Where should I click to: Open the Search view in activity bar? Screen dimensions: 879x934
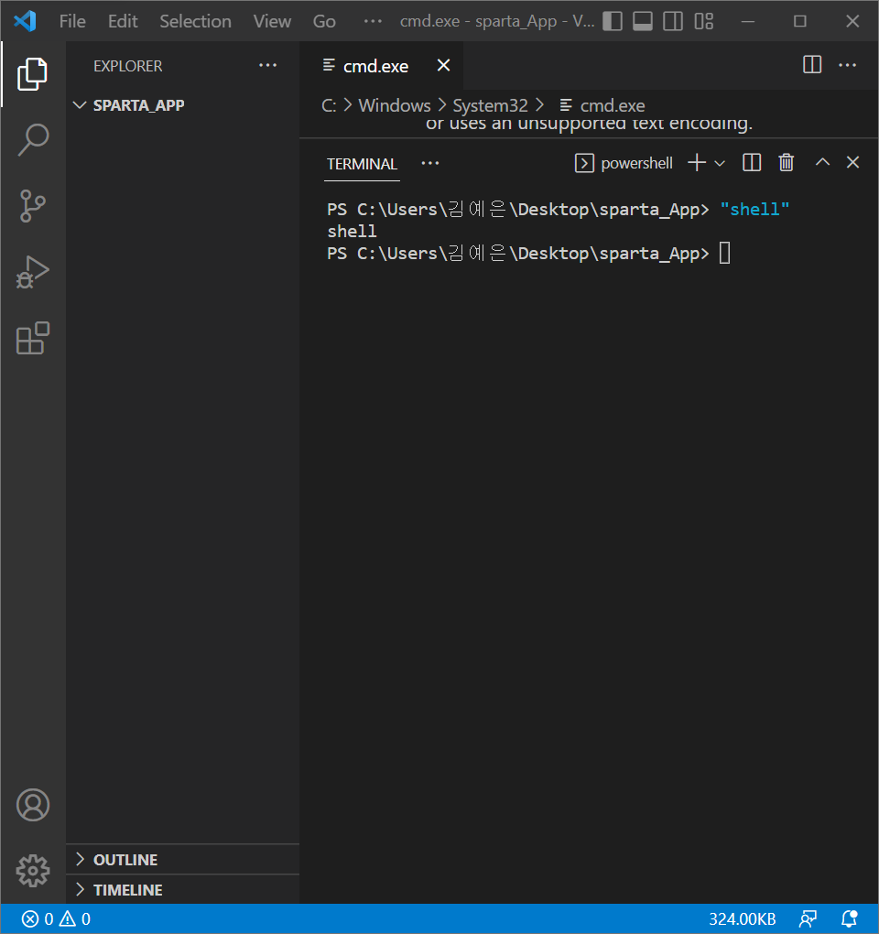click(x=33, y=139)
